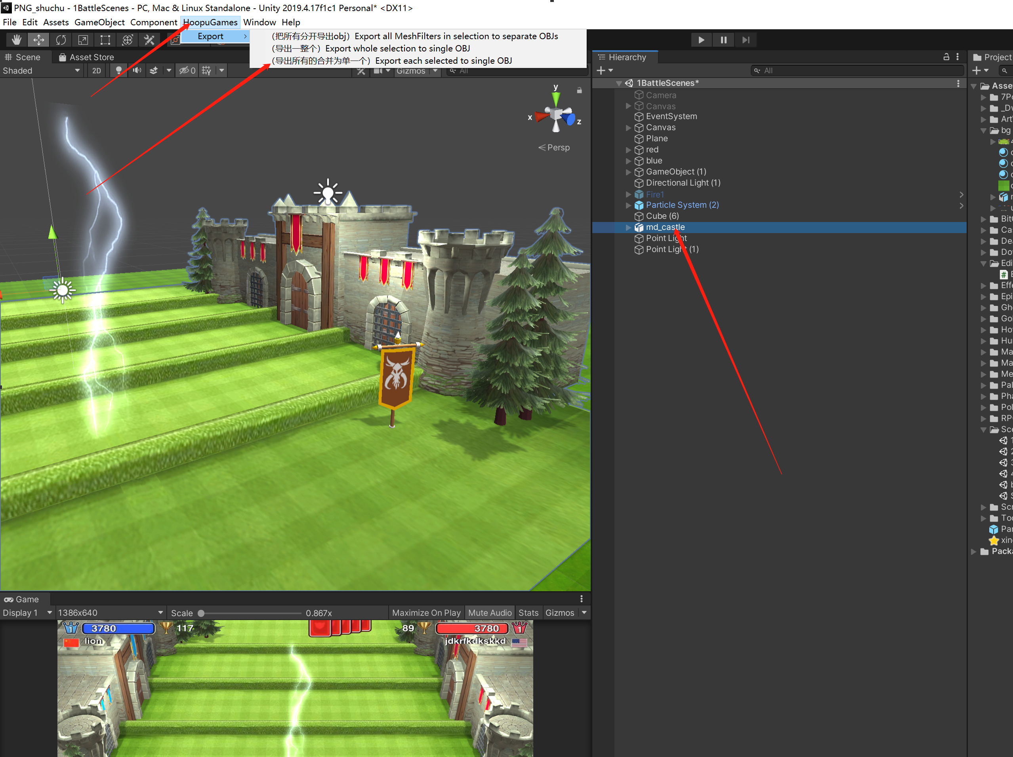Select the Hand tool in toolbar

tap(17, 40)
